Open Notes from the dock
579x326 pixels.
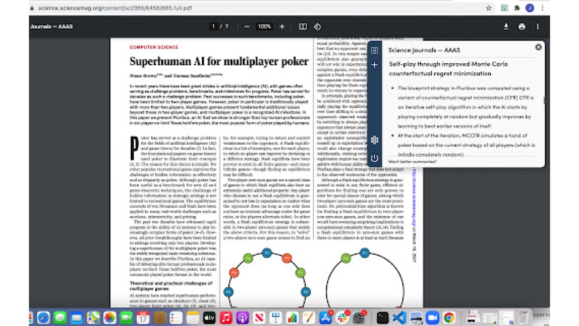193,317
